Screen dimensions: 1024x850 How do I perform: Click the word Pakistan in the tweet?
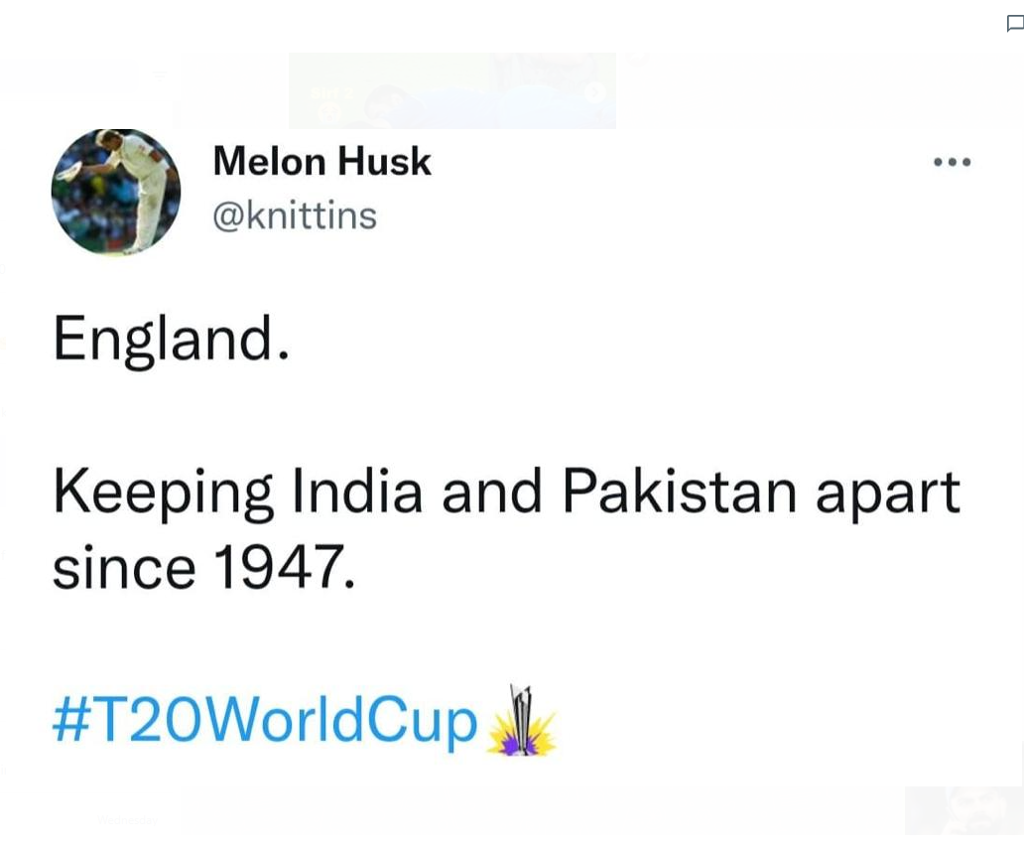click(679, 491)
